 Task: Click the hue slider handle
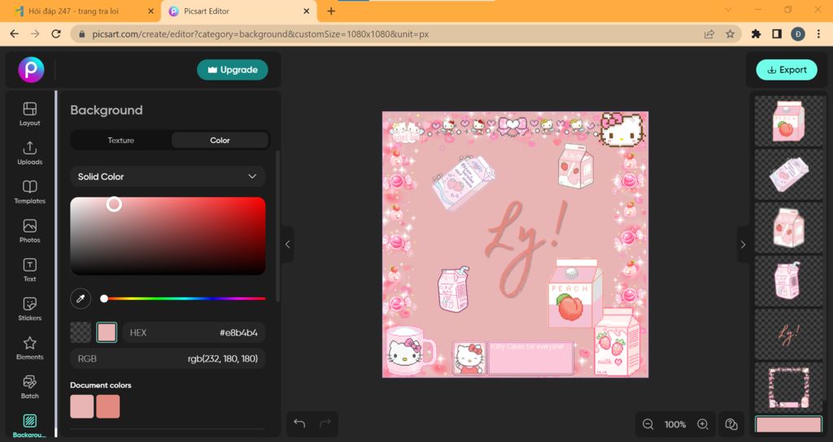104,299
